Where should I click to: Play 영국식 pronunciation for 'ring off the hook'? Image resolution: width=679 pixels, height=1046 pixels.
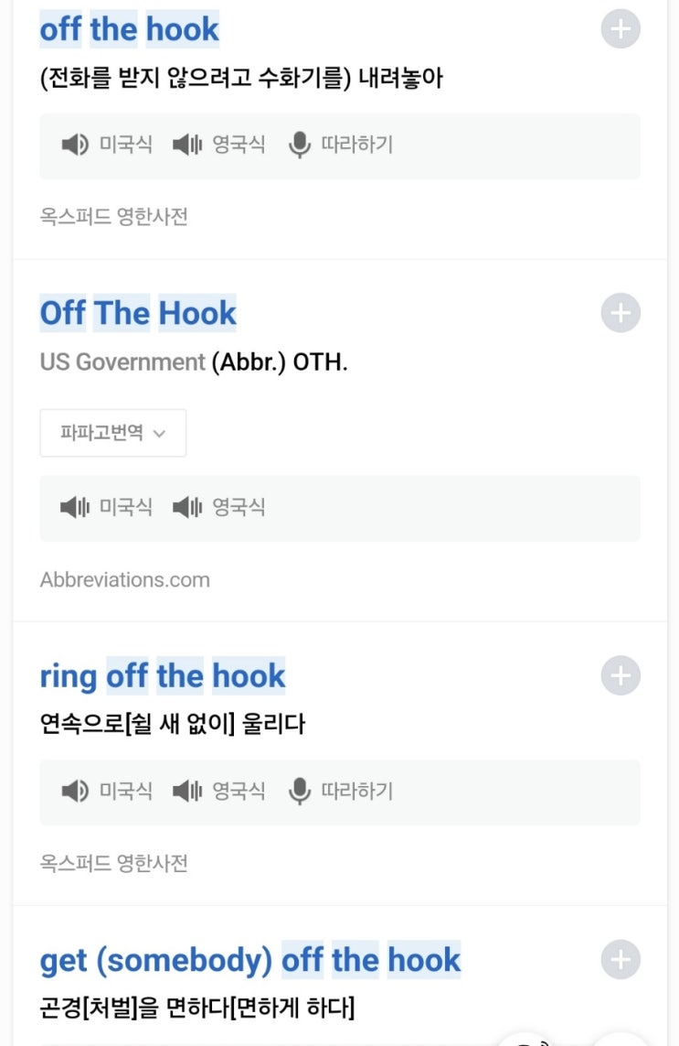(x=218, y=792)
